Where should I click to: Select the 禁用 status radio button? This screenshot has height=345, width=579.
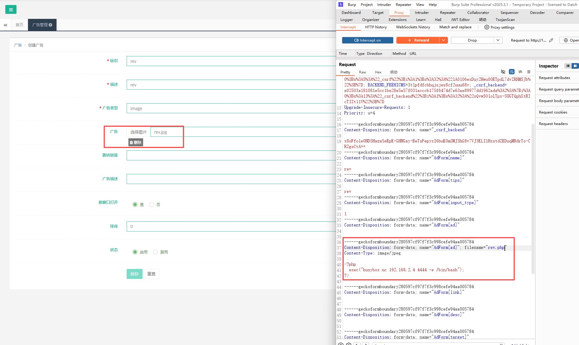[x=155, y=252]
